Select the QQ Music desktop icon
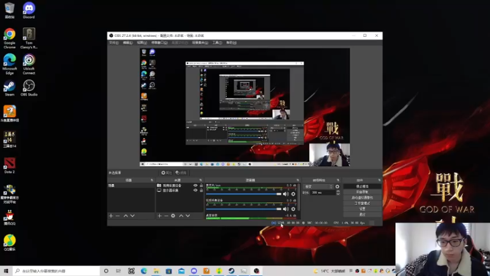Image resolution: width=490 pixels, height=276 pixels. tap(9, 242)
